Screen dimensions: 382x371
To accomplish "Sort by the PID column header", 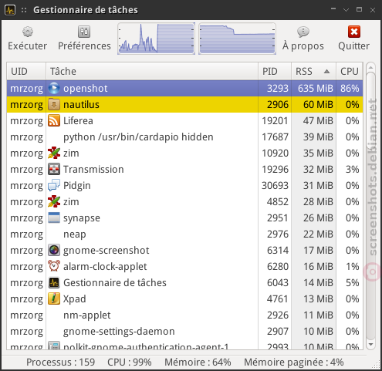I will tap(275, 71).
